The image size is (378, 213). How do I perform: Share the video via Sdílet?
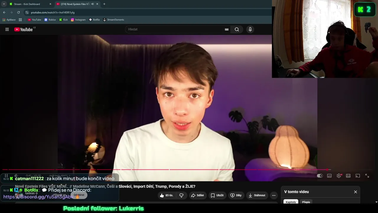click(x=197, y=195)
